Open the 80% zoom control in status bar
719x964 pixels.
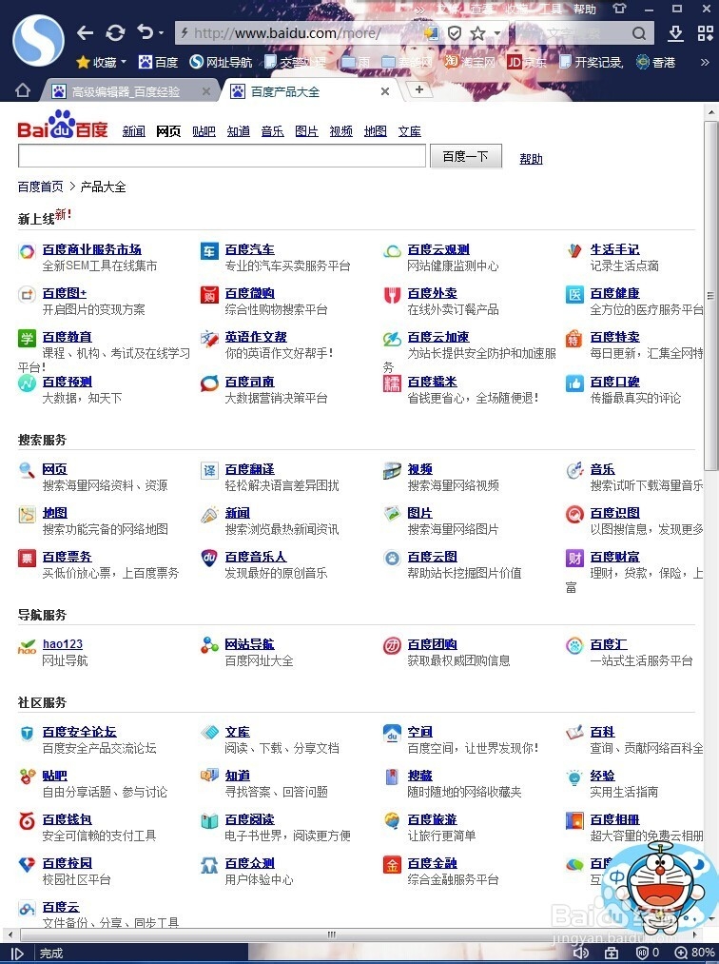tap(694, 953)
